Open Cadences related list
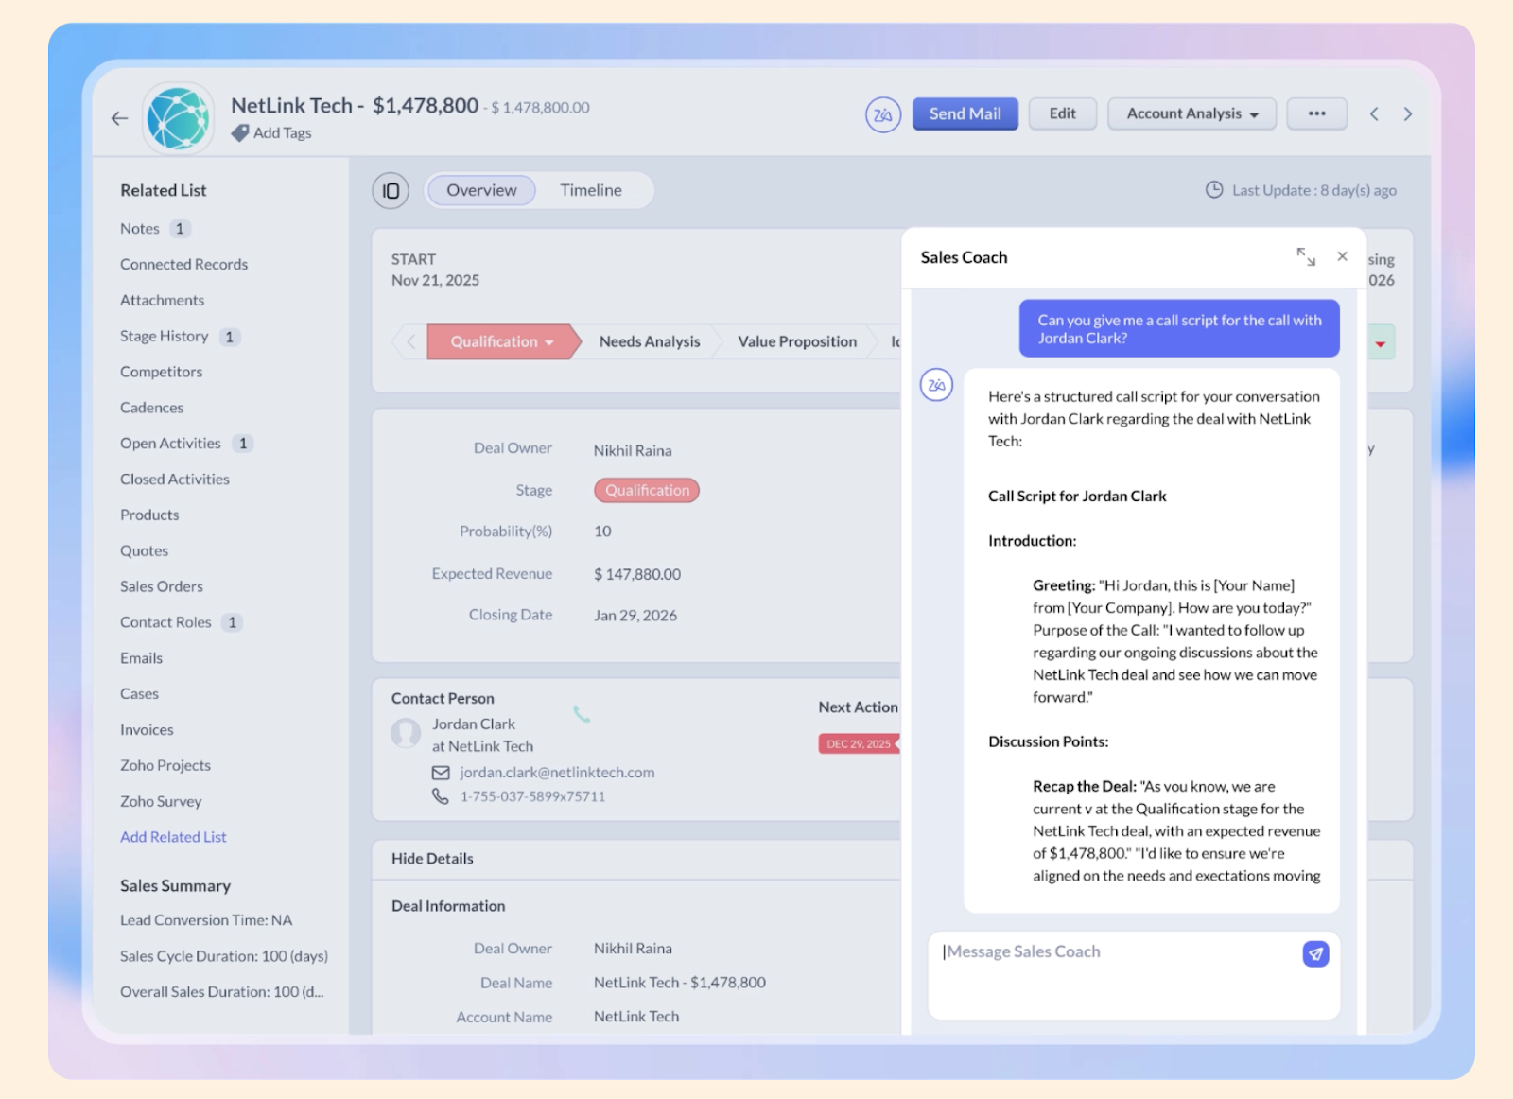This screenshot has width=1513, height=1099. [151, 408]
